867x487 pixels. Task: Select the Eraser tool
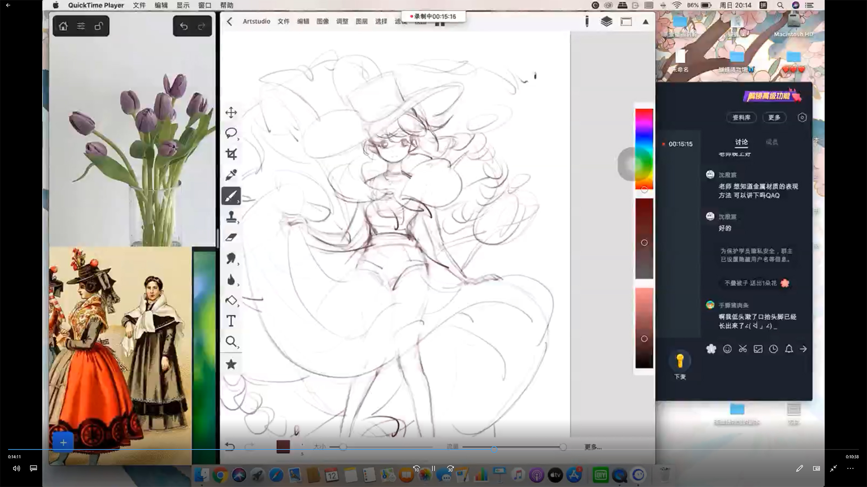pyautogui.click(x=231, y=237)
